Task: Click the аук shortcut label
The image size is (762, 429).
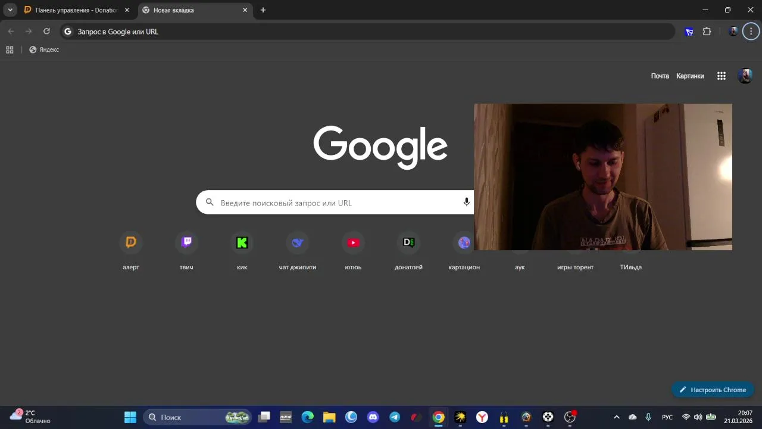Action: (520, 267)
